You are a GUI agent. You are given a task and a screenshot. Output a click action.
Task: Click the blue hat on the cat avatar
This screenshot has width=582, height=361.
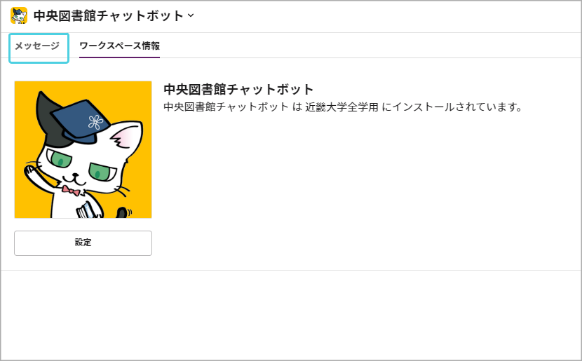pos(81,119)
